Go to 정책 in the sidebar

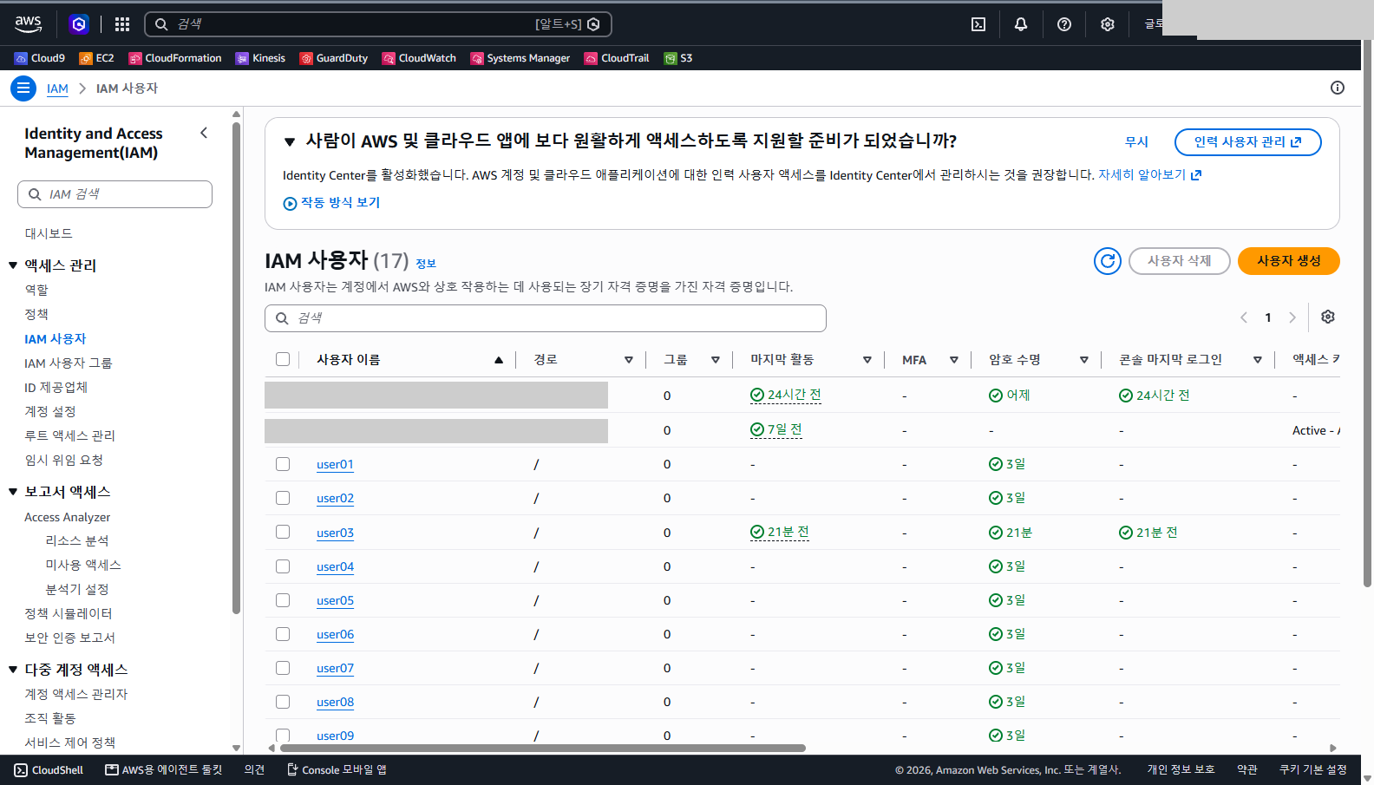tap(36, 314)
